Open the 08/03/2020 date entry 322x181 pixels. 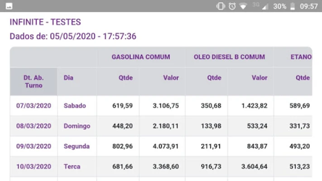click(x=34, y=126)
